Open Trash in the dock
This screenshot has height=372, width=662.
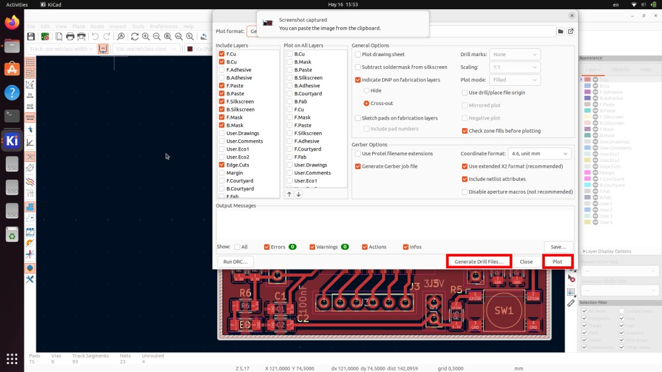(12, 235)
